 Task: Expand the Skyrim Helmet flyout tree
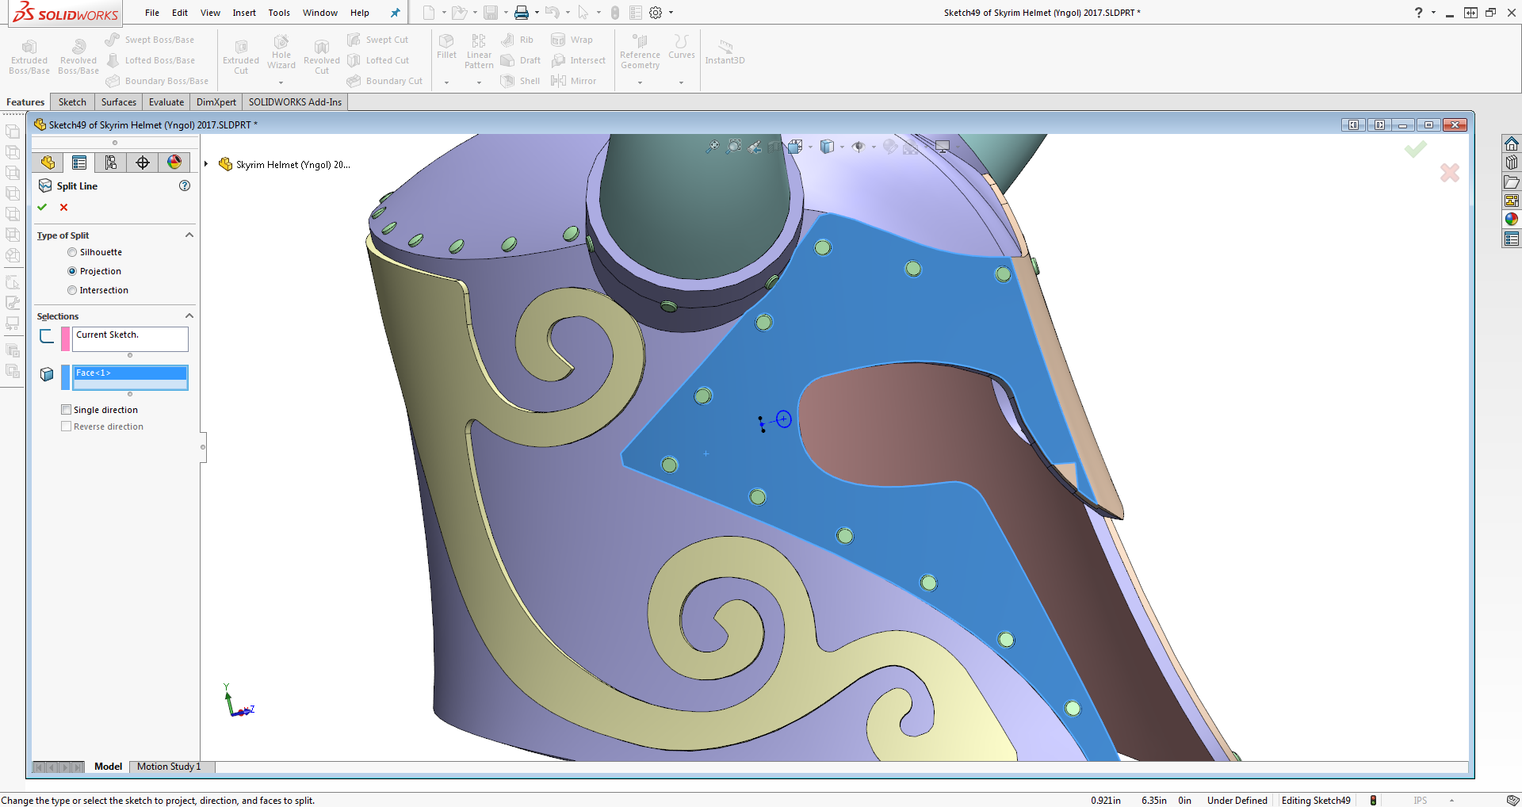point(206,164)
